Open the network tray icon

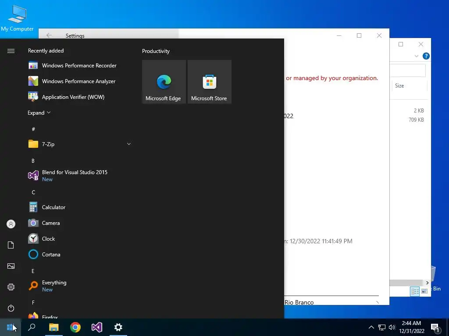(382, 327)
